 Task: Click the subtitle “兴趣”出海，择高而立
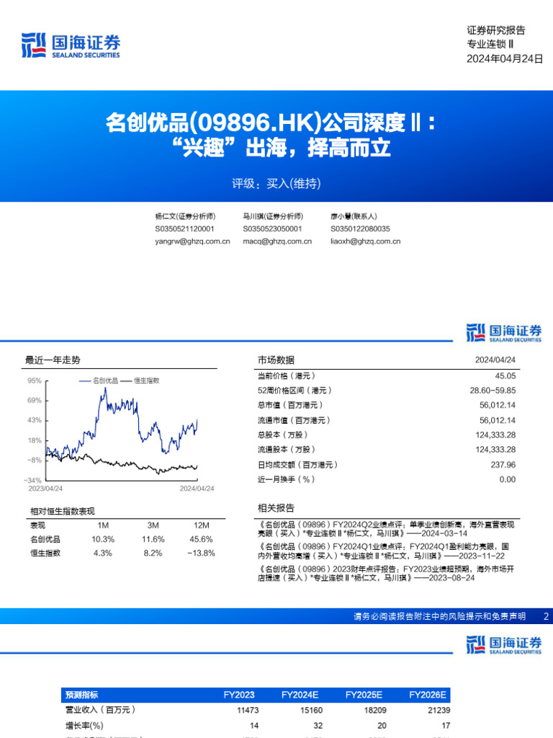(x=282, y=148)
